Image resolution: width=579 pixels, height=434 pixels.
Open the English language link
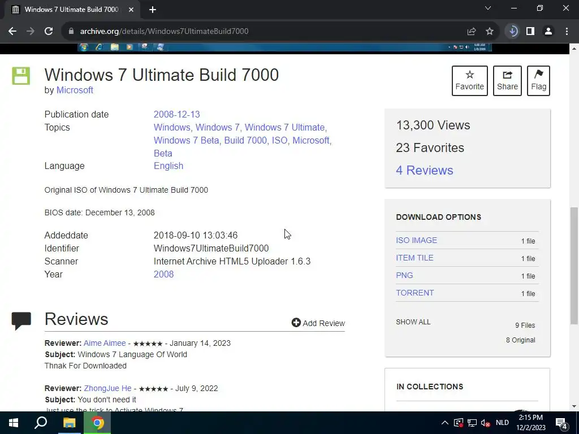click(x=168, y=166)
